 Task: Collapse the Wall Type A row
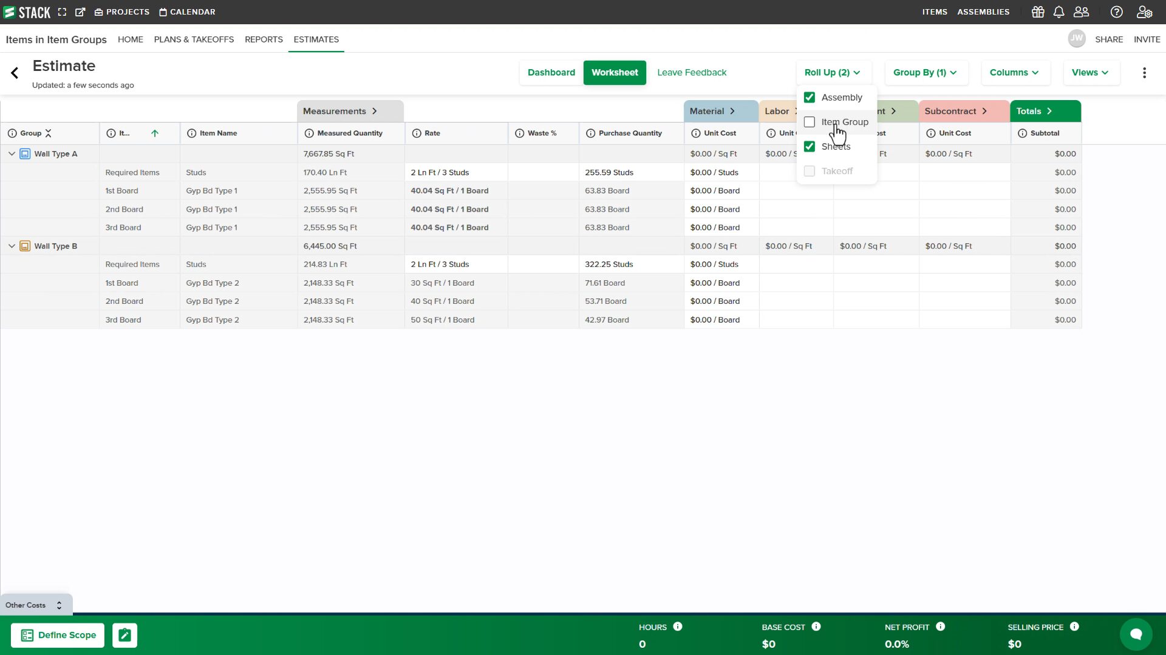tap(11, 153)
